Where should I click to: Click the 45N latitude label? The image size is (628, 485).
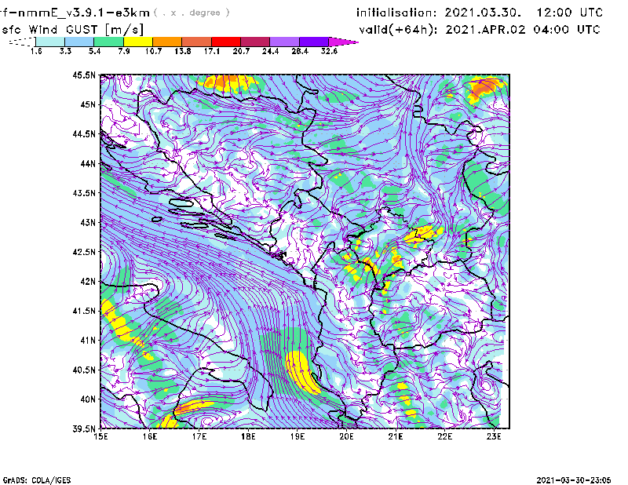pyautogui.click(x=88, y=104)
